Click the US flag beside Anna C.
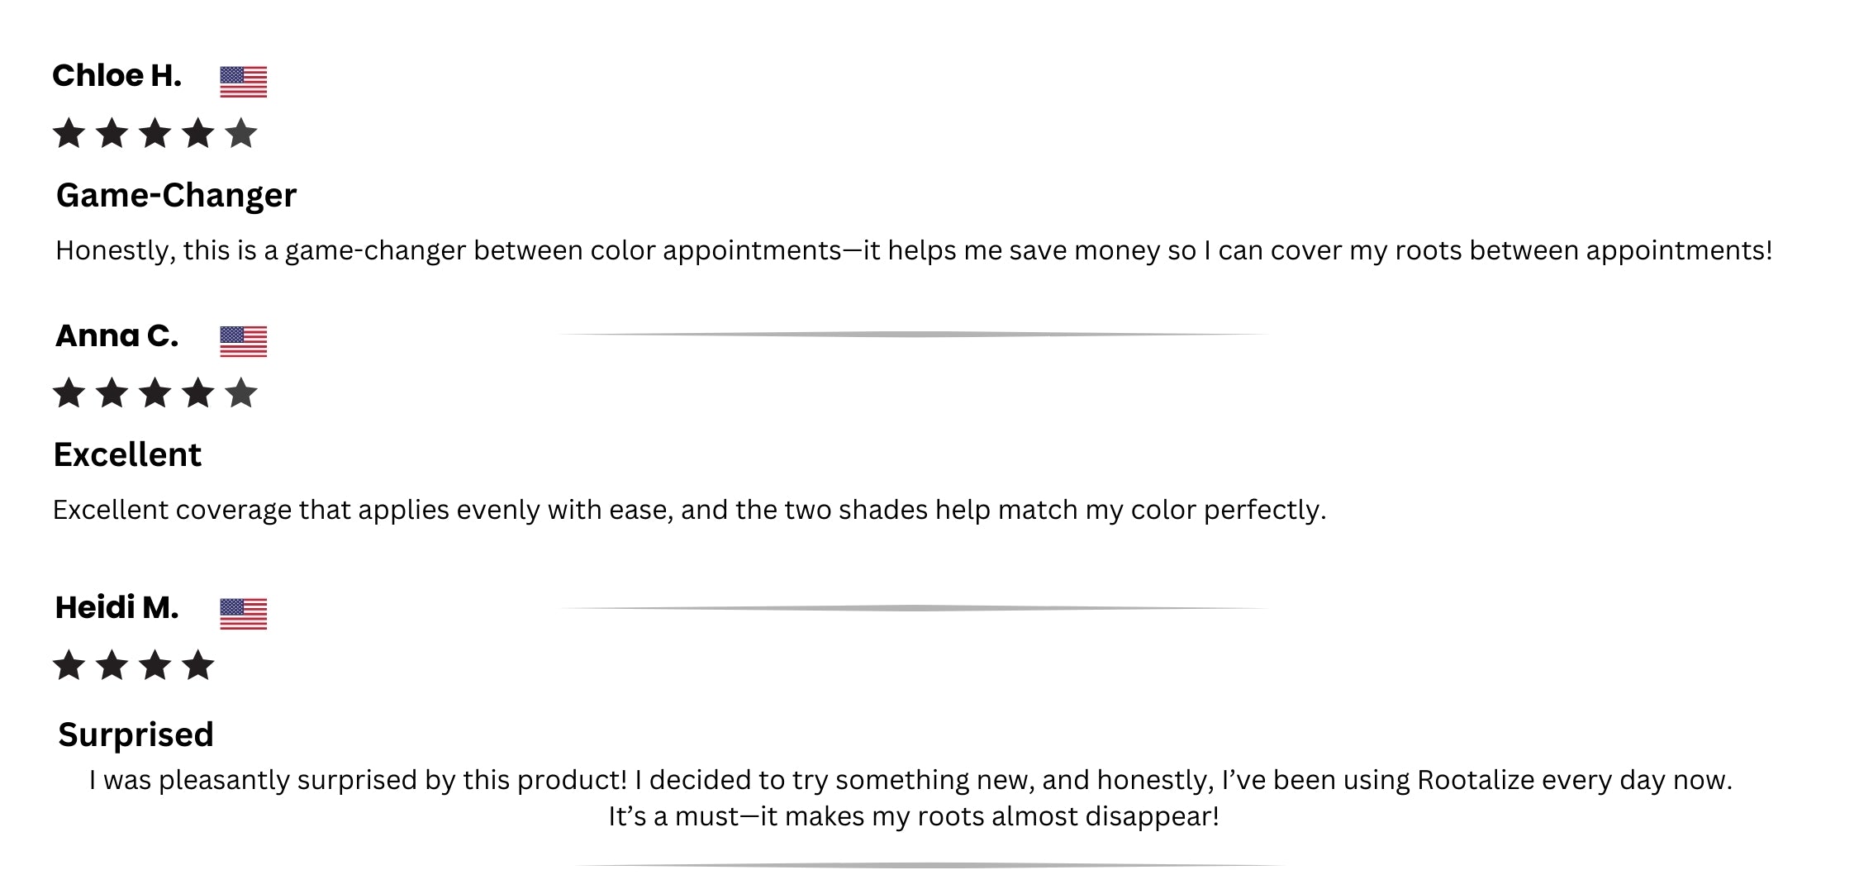The width and height of the screenshot is (1859, 889). pyautogui.click(x=243, y=341)
